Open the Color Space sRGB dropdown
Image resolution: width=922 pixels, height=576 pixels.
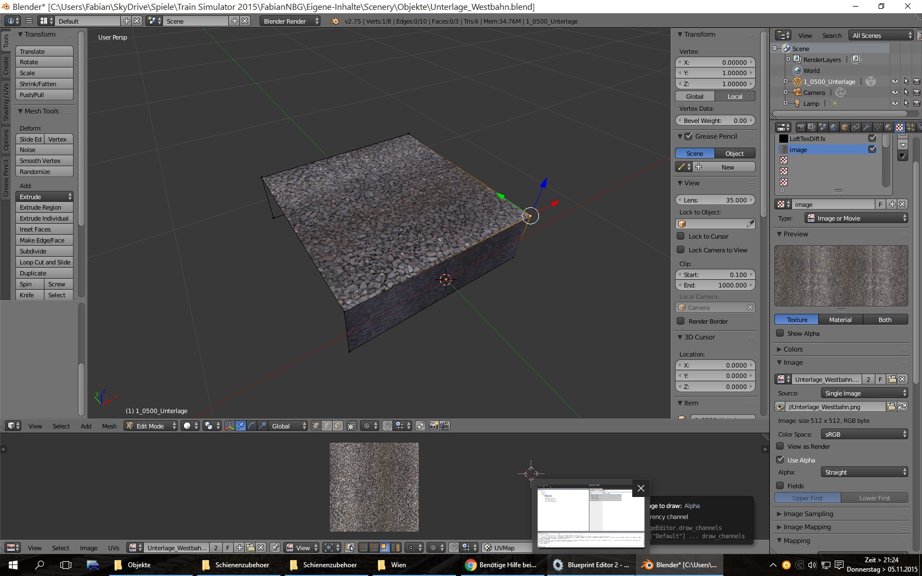click(x=864, y=434)
